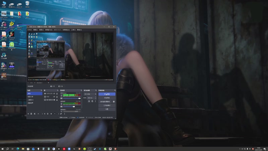
Task: Open source Properties button above docks
Action: pos(53,86)
